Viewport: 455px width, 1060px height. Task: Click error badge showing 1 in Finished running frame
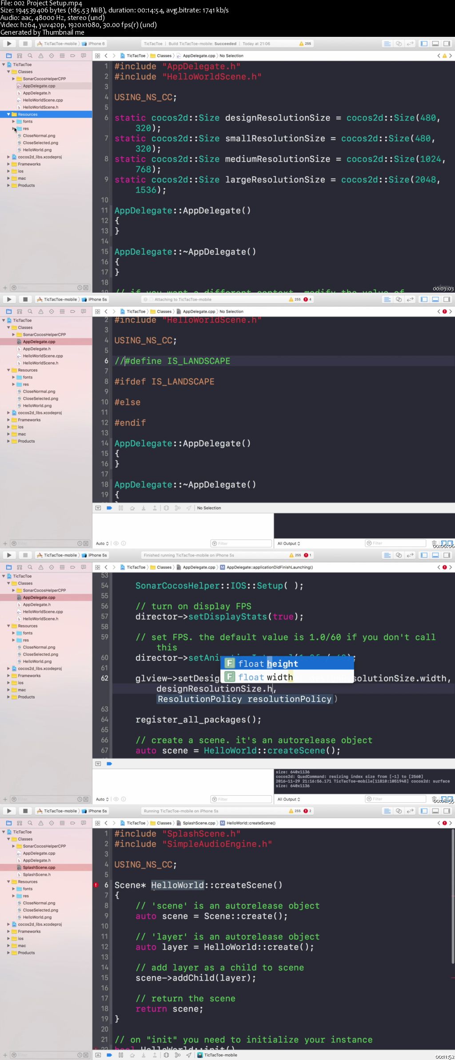click(307, 555)
